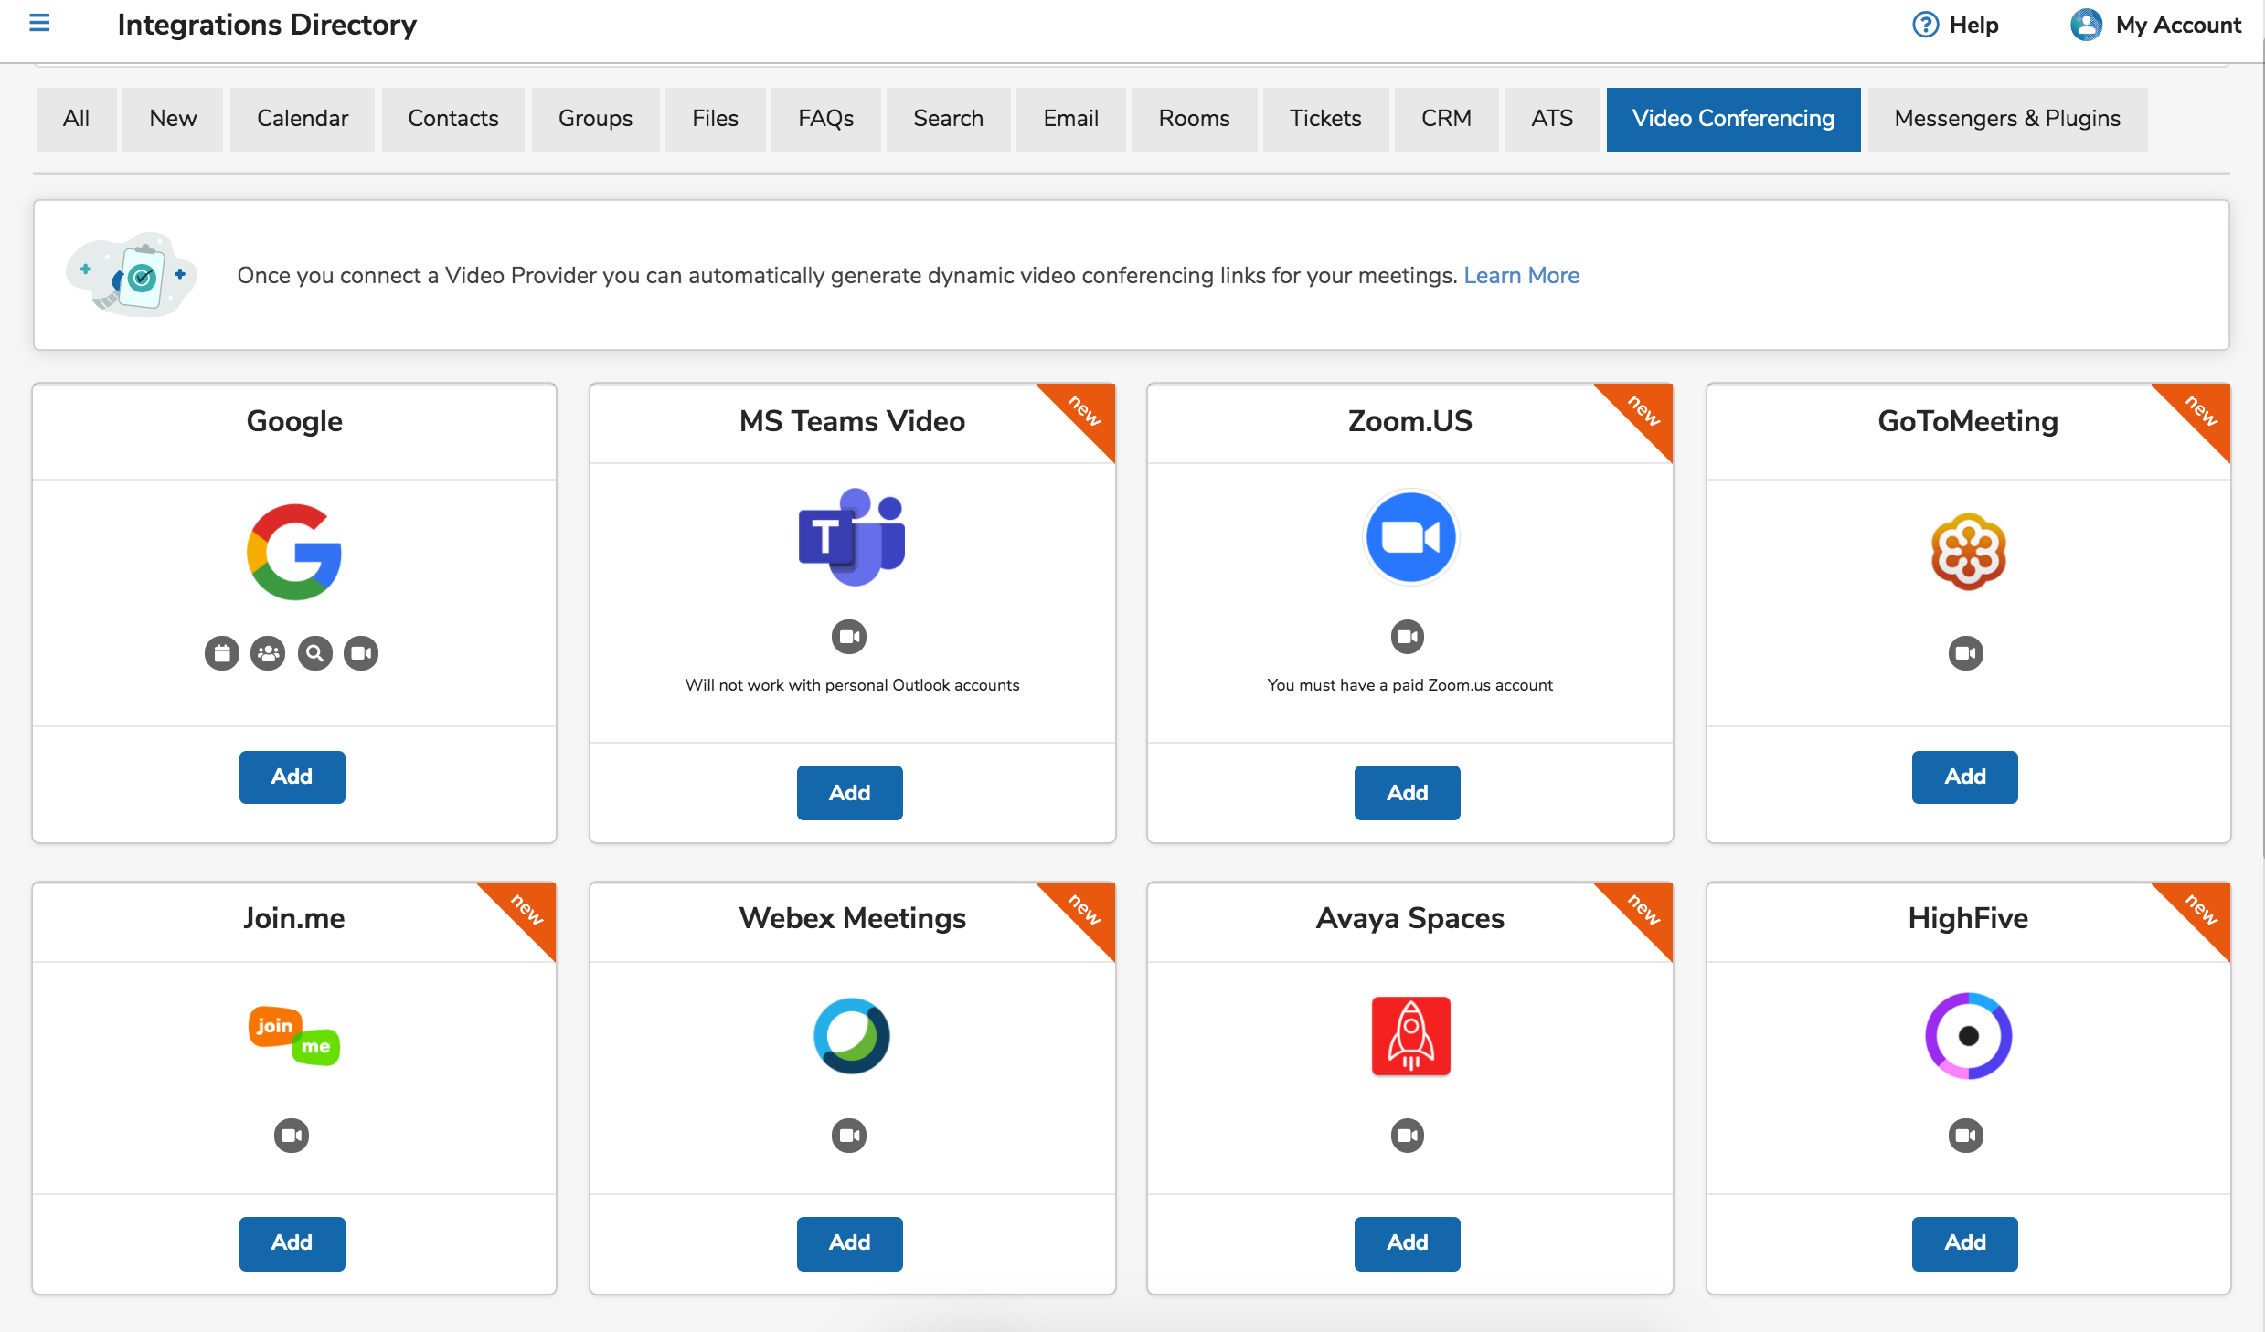Click the Help question mark icon
Viewport: 2265px width, 1332px height.
coord(1925,25)
